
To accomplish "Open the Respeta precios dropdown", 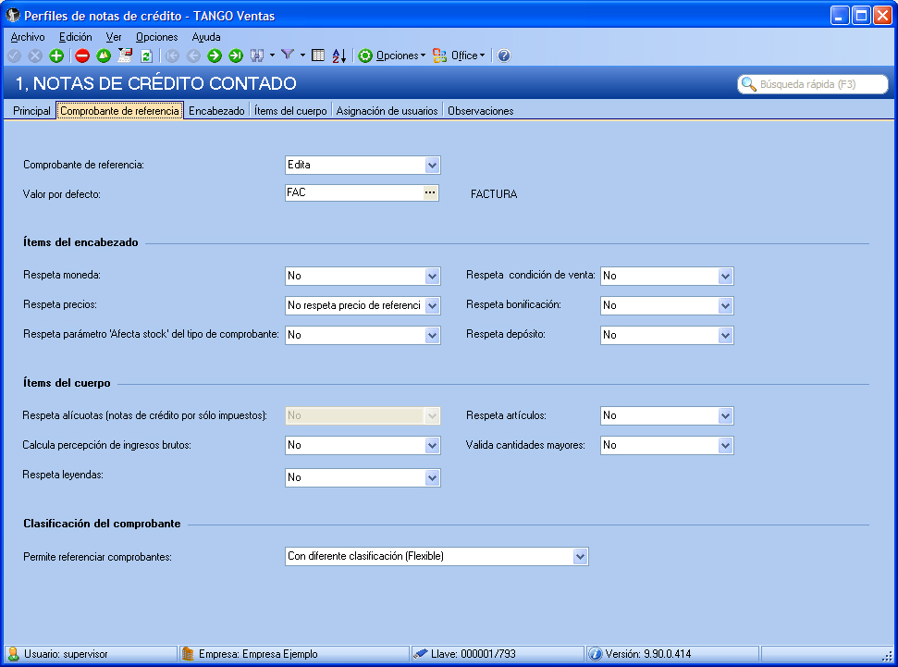I will [x=433, y=306].
